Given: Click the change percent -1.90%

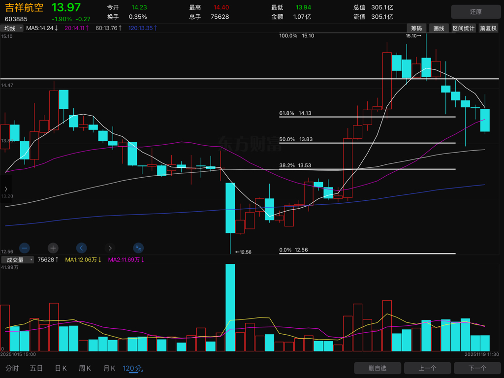Looking at the screenshot, I should pyautogui.click(x=62, y=19).
